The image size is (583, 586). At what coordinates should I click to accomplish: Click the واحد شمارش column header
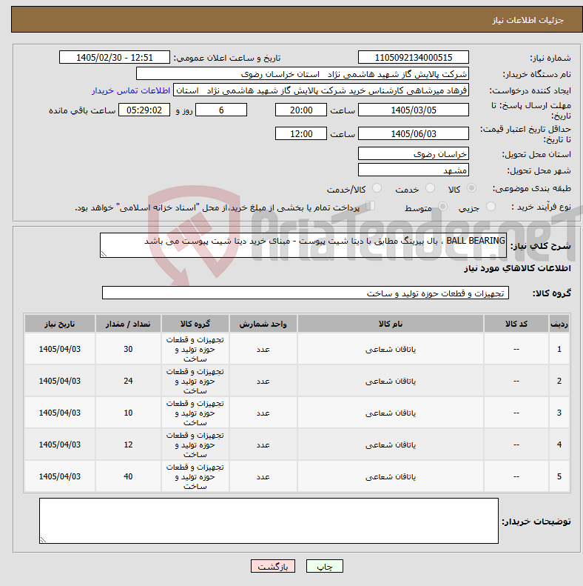pos(263,324)
